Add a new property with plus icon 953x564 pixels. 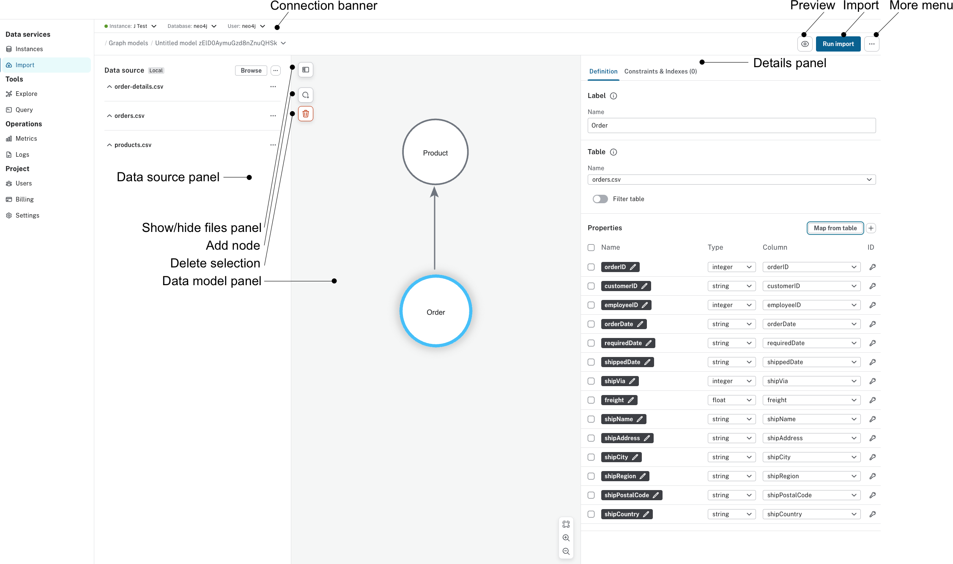[871, 228]
